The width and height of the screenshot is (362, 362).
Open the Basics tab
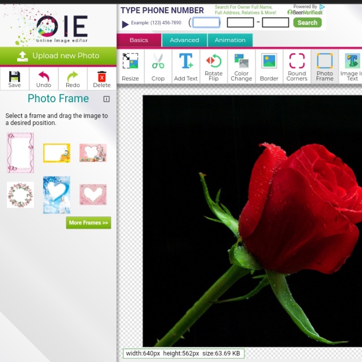pyautogui.click(x=139, y=40)
